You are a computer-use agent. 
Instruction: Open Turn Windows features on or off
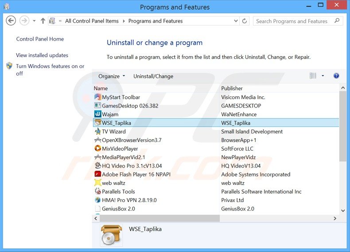pos(50,70)
